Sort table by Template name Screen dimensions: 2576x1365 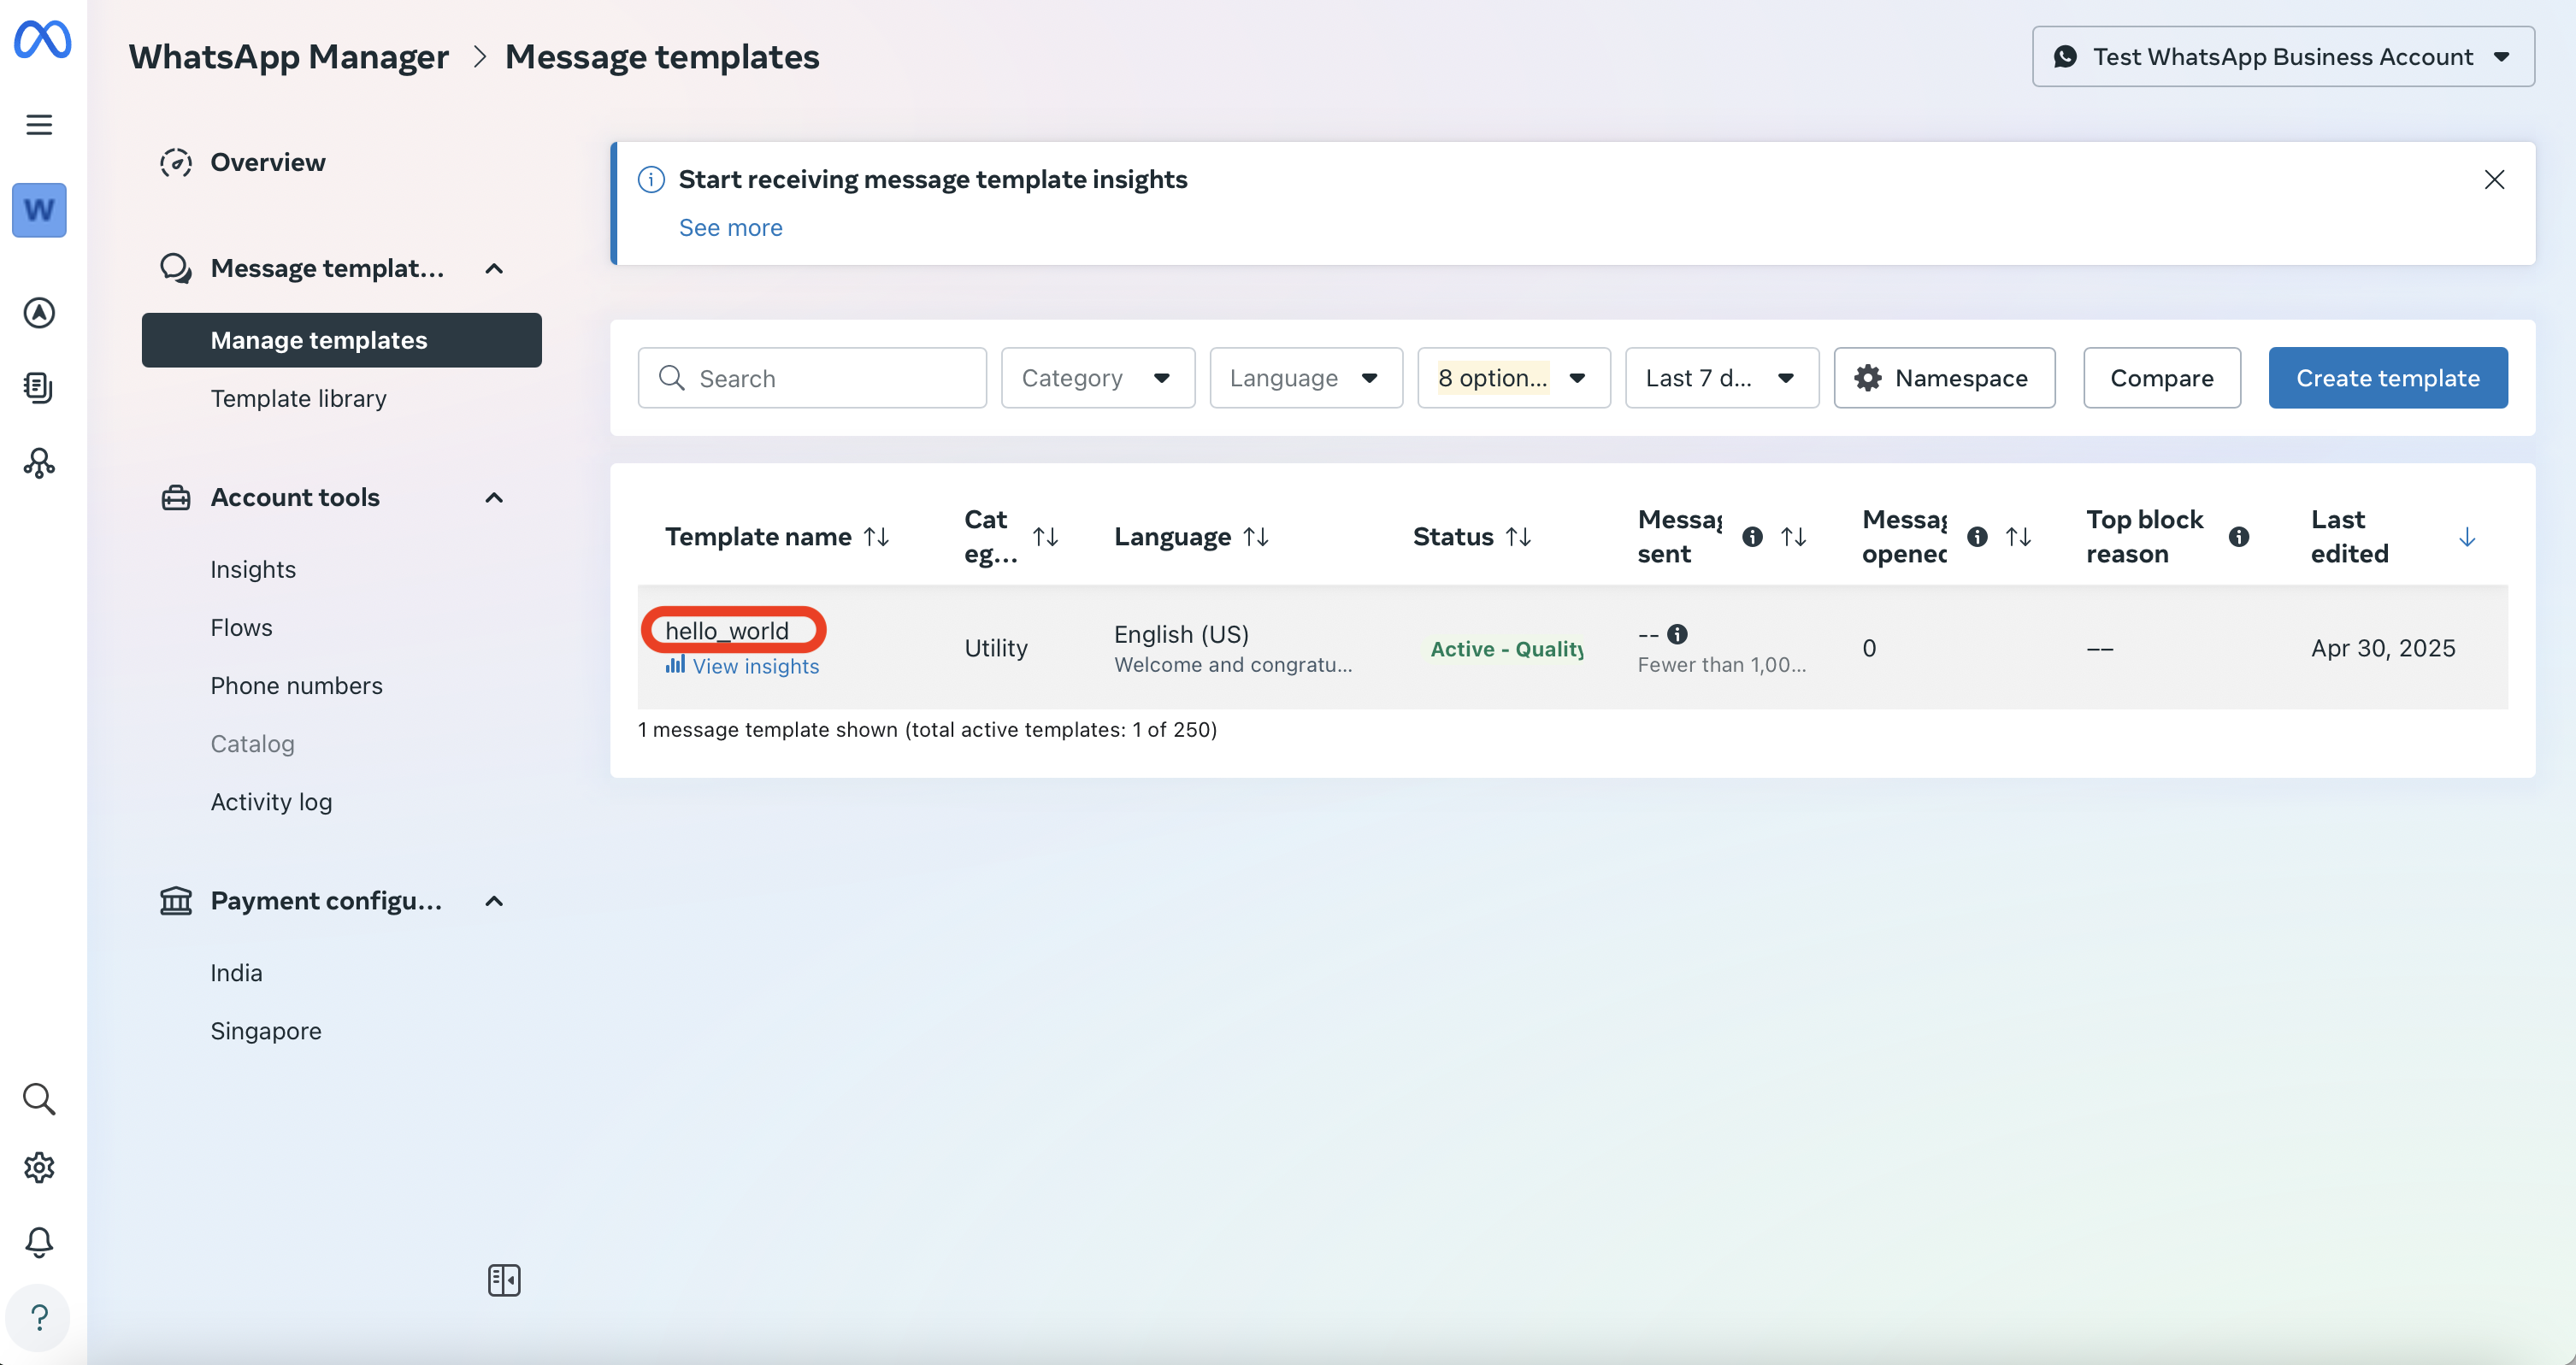877,537
